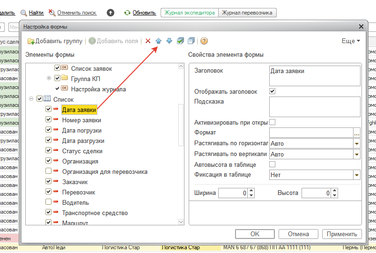The height and width of the screenshot is (253, 376).
Task: Uncheck the Транспортное средство checkbox
Action: [x=48, y=212]
